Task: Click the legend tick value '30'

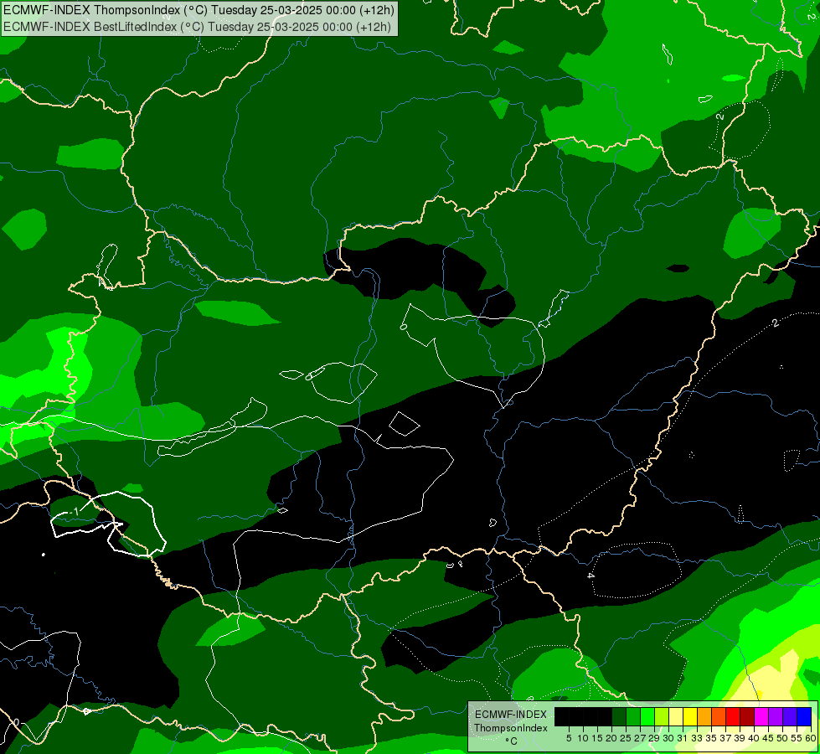Action: (x=668, y=738)
